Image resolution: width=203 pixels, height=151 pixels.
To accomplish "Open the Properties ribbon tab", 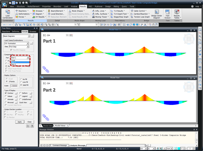I will [x=46, y=6].
